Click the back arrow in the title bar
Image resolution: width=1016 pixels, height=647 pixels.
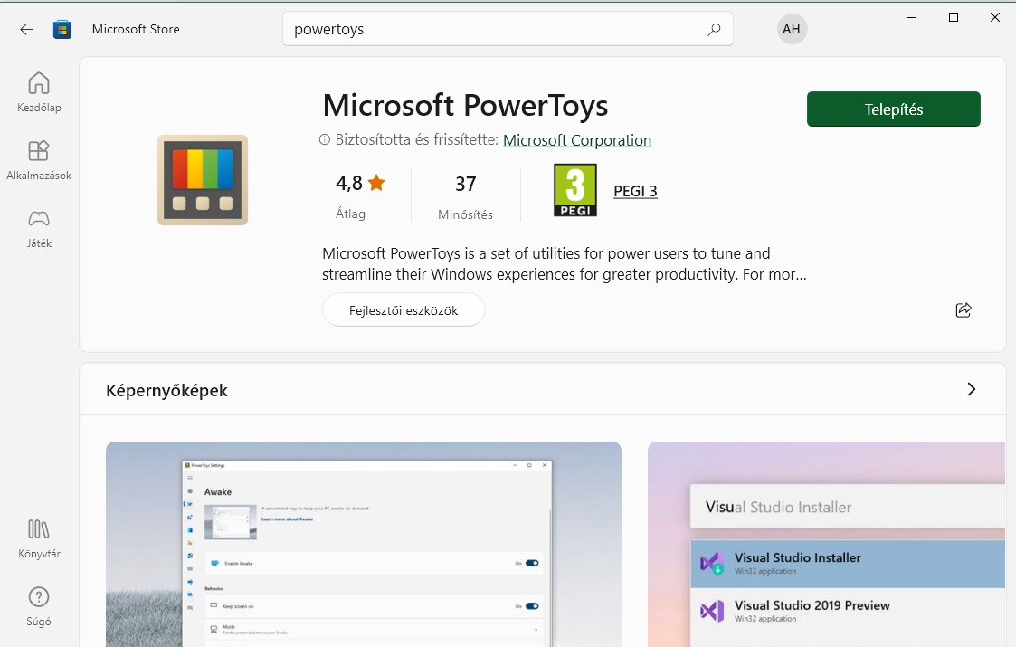click(26, 29)
